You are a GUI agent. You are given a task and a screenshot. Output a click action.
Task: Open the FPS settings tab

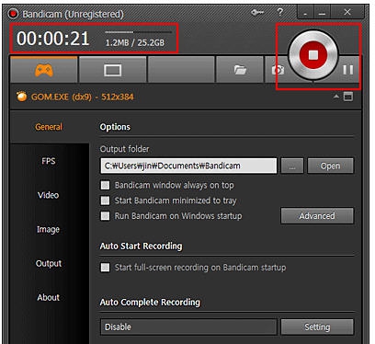(49, 161)
